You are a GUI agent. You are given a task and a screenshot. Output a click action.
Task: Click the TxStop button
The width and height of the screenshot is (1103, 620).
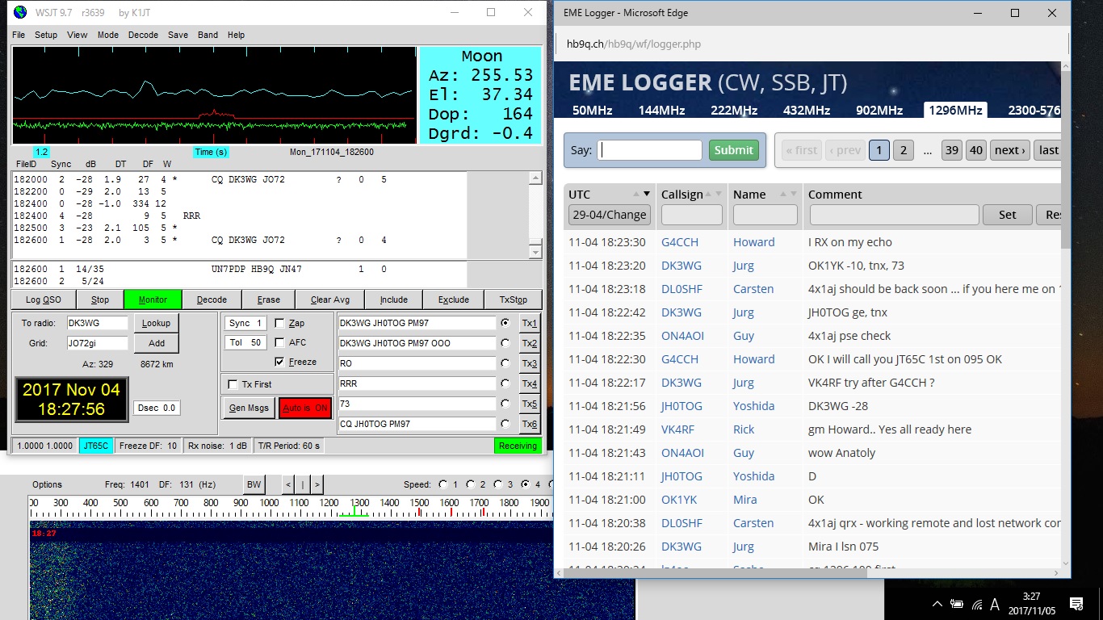point(514,300)
